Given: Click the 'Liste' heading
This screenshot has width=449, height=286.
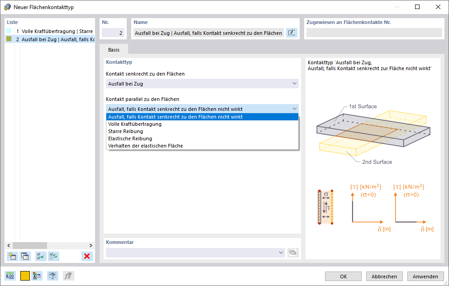Looking at the screenshot, I should pyautogui.click(x=12, y=22).
